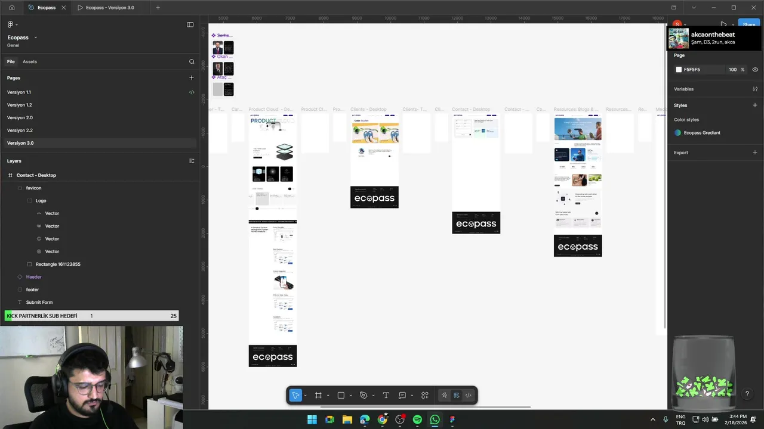
Task: Open Spotify from the taskbar
Action: tap(417, 419)
